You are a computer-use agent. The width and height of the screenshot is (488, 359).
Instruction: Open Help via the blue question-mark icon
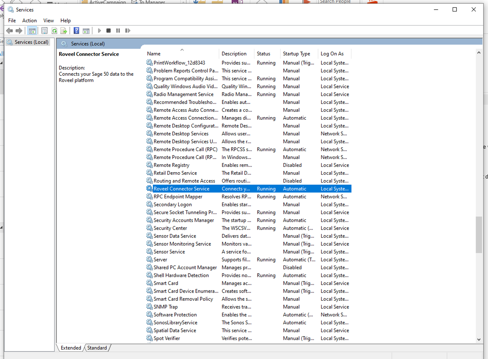(x=76, y=31)
